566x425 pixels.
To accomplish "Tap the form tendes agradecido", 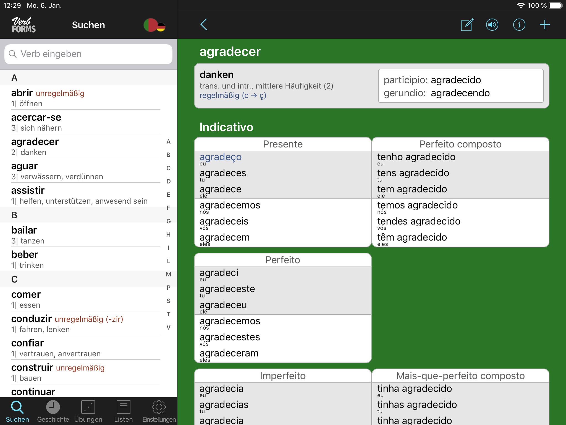I will [x=419, y=221].
